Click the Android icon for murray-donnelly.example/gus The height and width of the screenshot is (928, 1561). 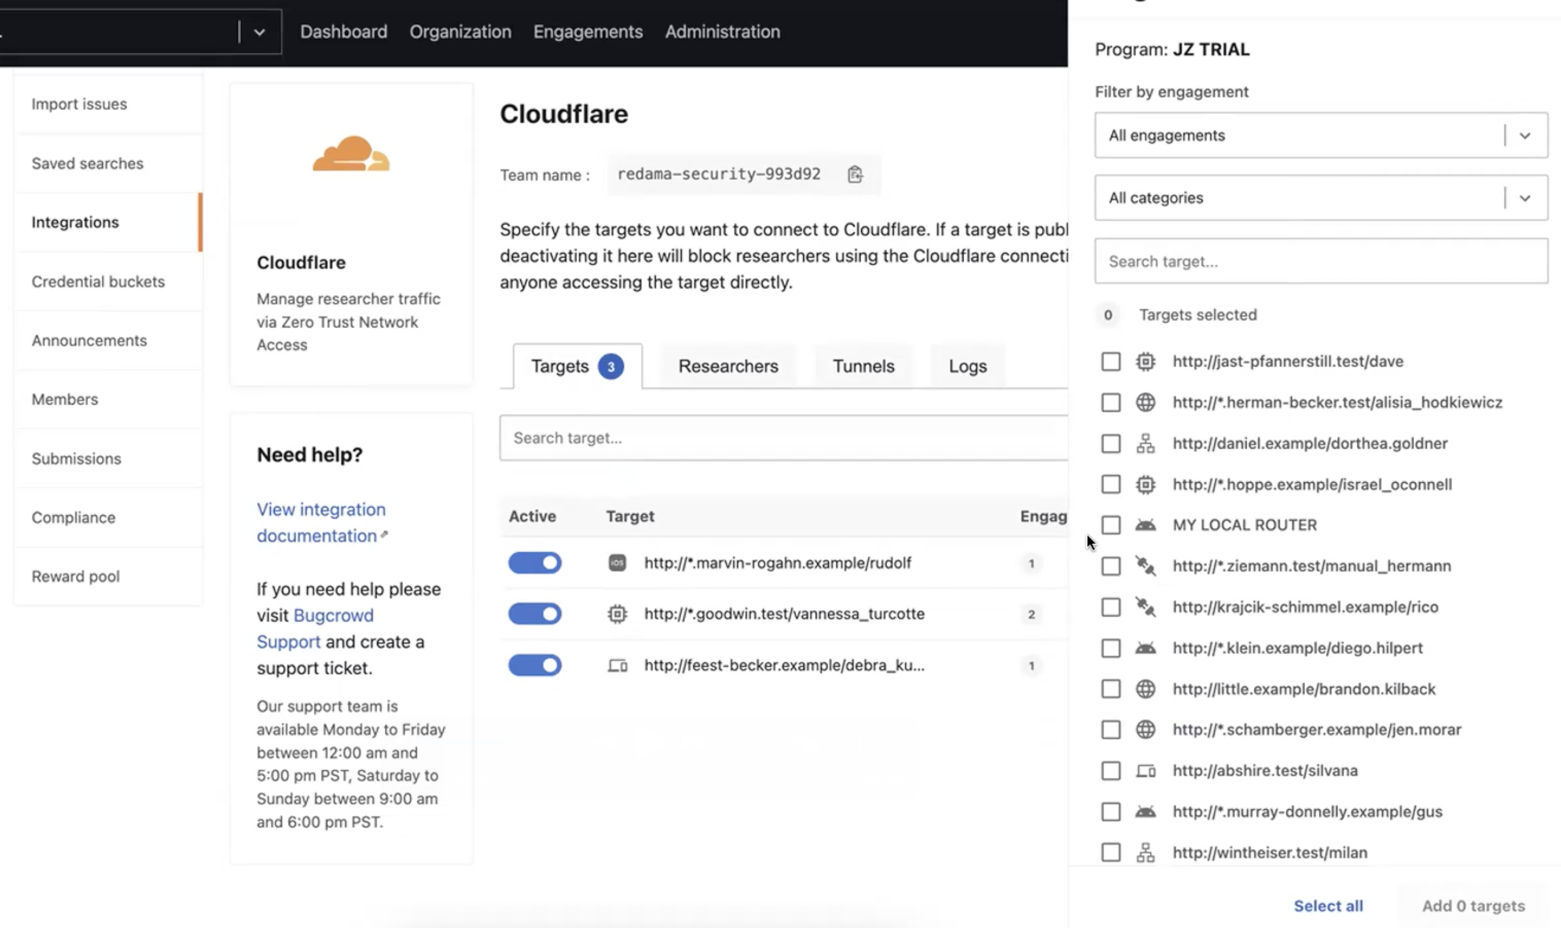(x=1145, y=812)
